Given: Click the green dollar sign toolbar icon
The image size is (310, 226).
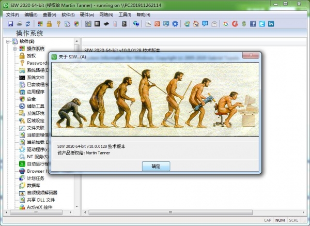Looking at the screenshot, I should pos(244,24).
